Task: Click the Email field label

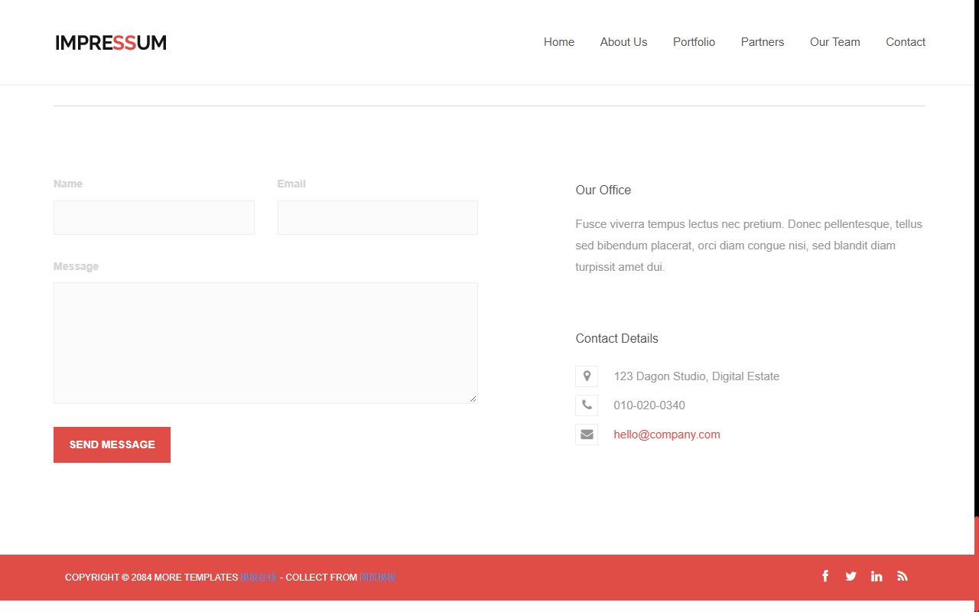Action: [291, 184]
